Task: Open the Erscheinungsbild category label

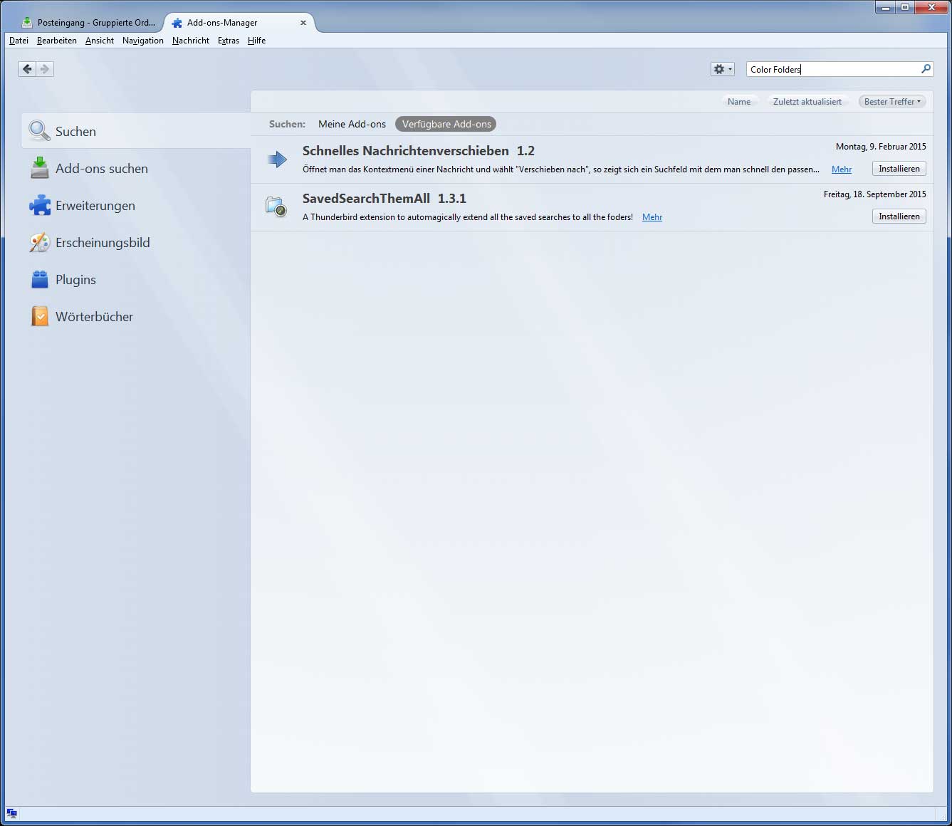Action: coord(103,243)
